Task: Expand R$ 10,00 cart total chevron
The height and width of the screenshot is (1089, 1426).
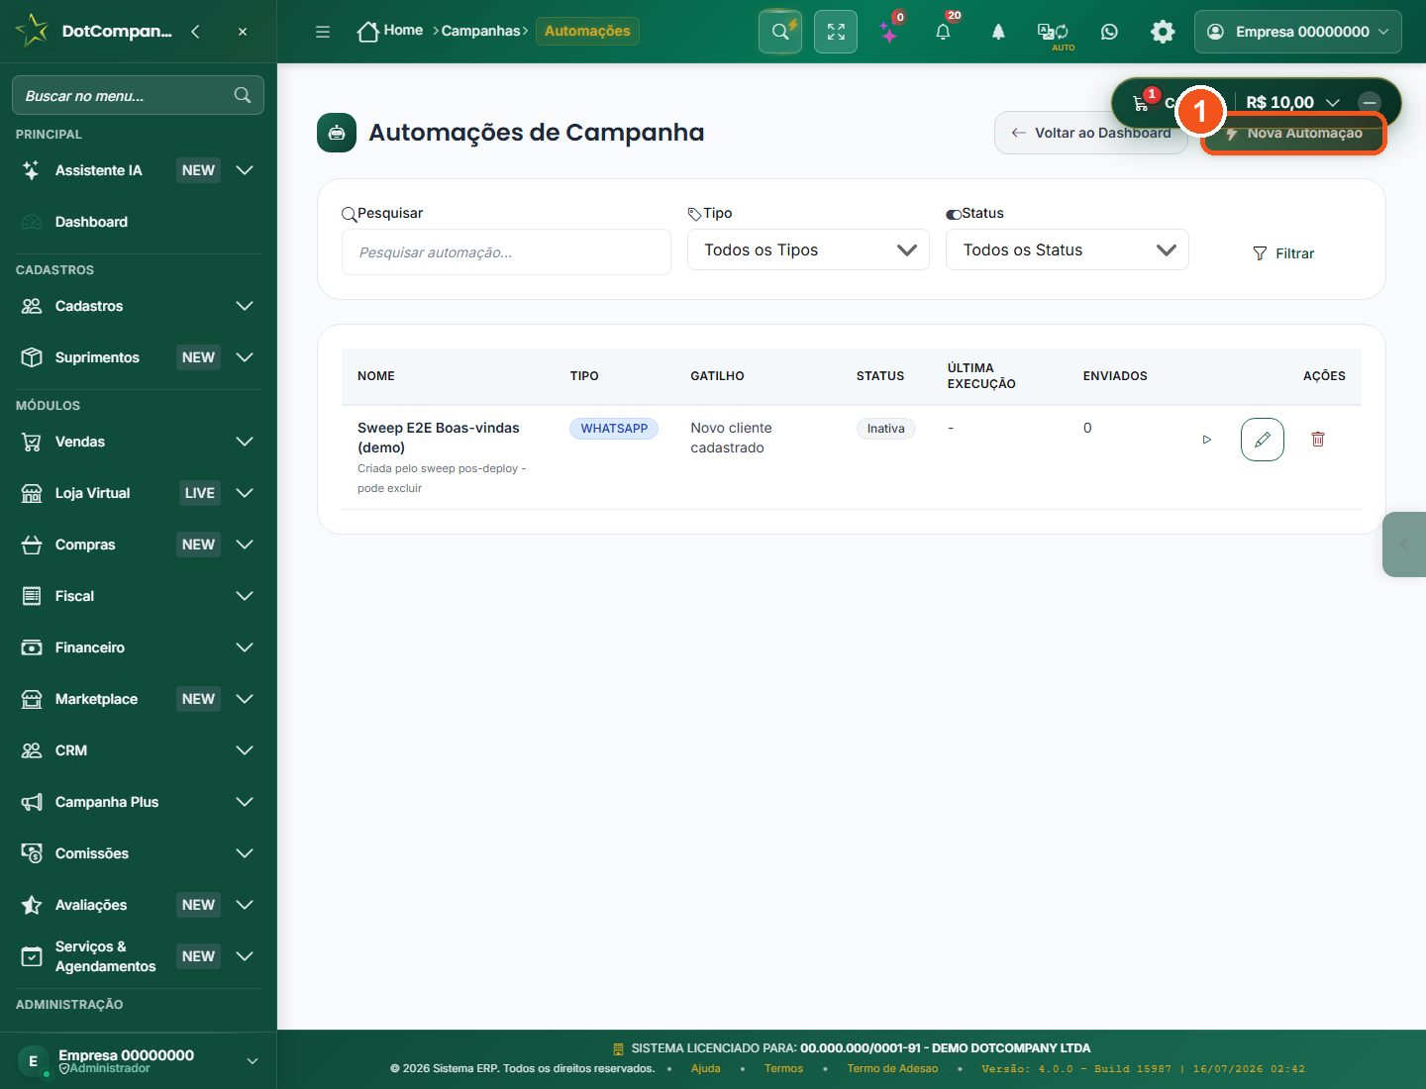Action: pos(1333,103)
